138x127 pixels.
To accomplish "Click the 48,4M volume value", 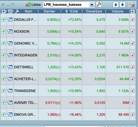I will [x=124, y=79].
